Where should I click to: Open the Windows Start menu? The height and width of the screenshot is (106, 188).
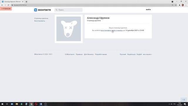coord(2,104)
